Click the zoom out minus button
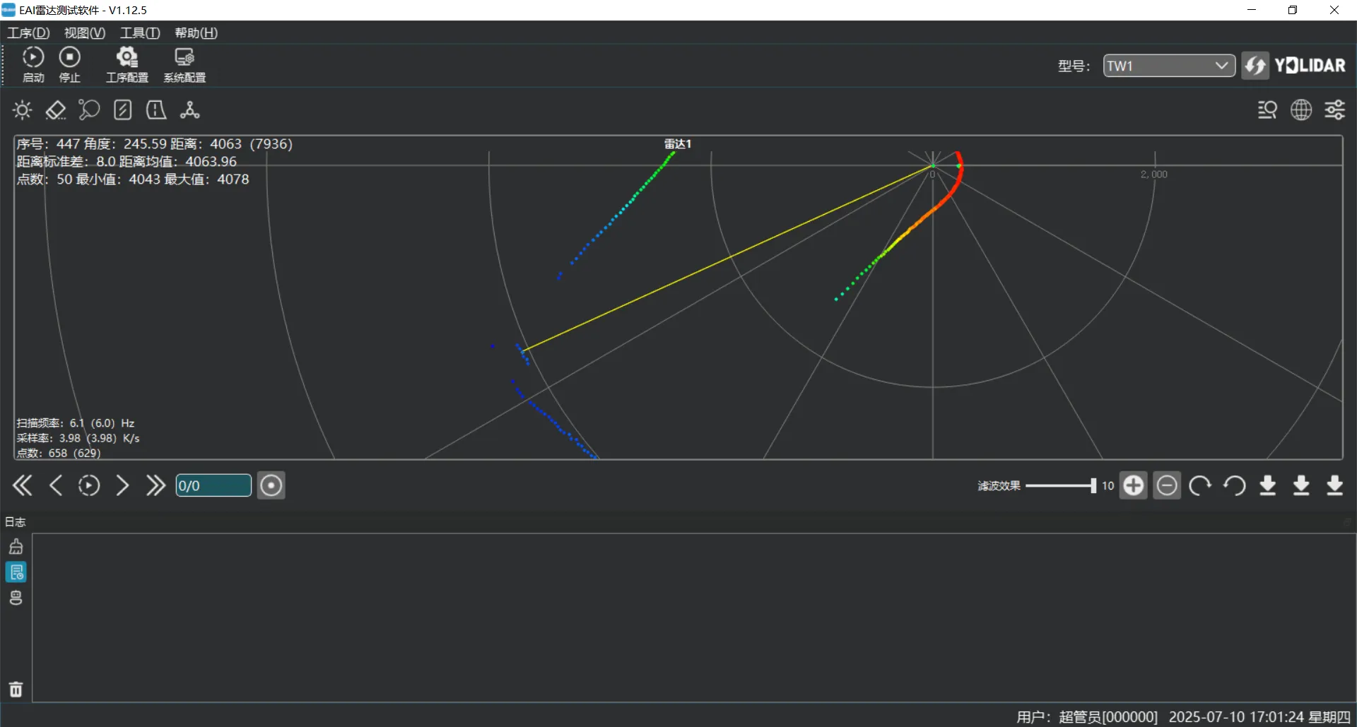This screenshot has width=1357, height=727. click(1166, 485)
